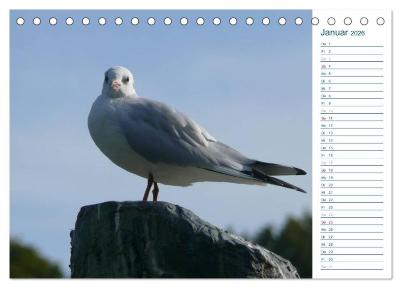The width and height of the screenshot is (401, 288).
Task: Click the first binding hole at top left
Action: [20, 21]
